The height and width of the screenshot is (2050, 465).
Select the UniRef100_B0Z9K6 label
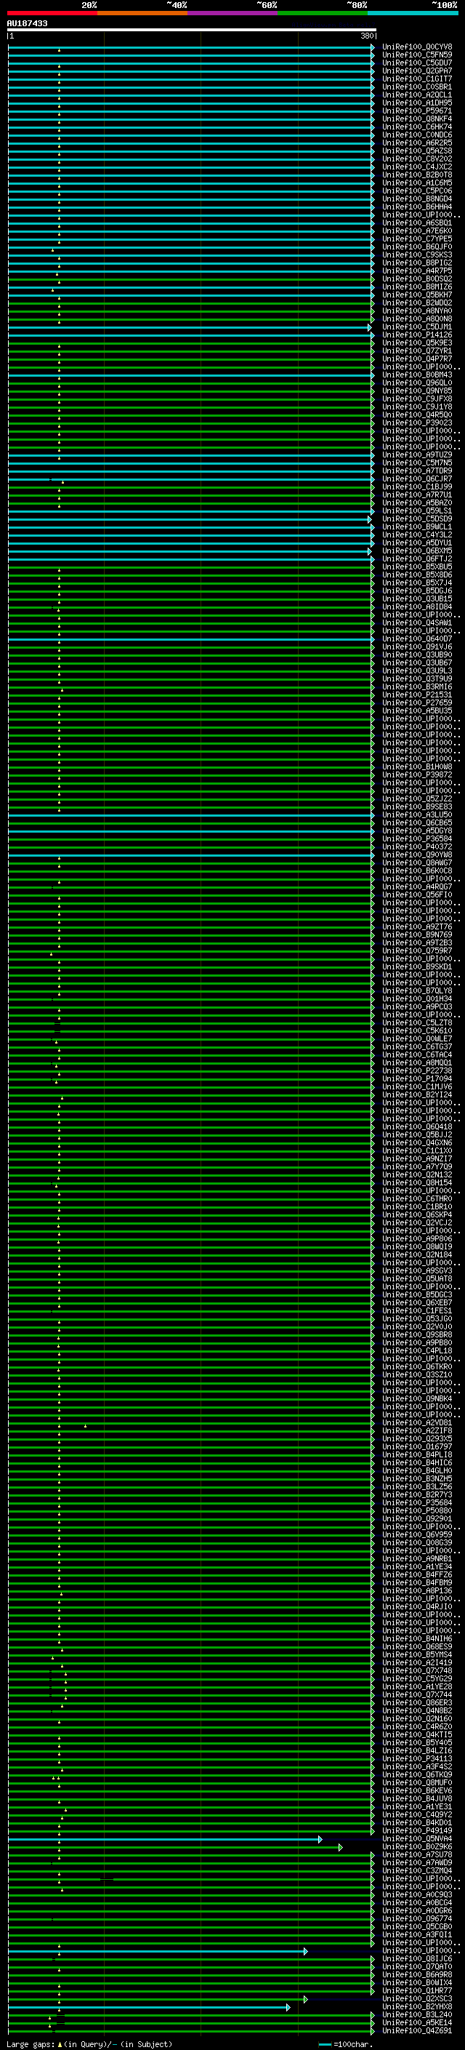(417, 1847)
